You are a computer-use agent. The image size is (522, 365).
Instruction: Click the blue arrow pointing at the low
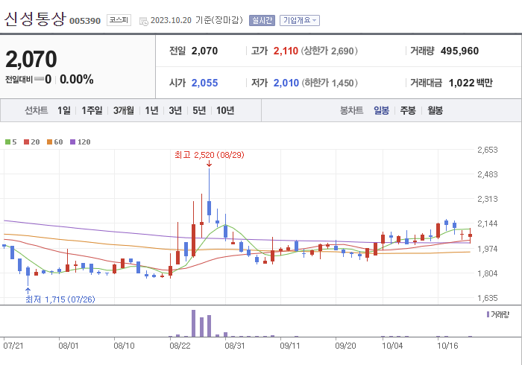tap(28, 291)
